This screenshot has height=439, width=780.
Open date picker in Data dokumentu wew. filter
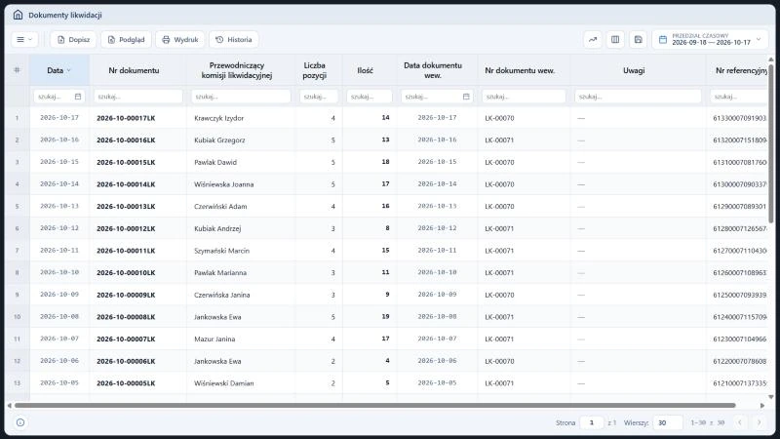click(x=466, y=97)
